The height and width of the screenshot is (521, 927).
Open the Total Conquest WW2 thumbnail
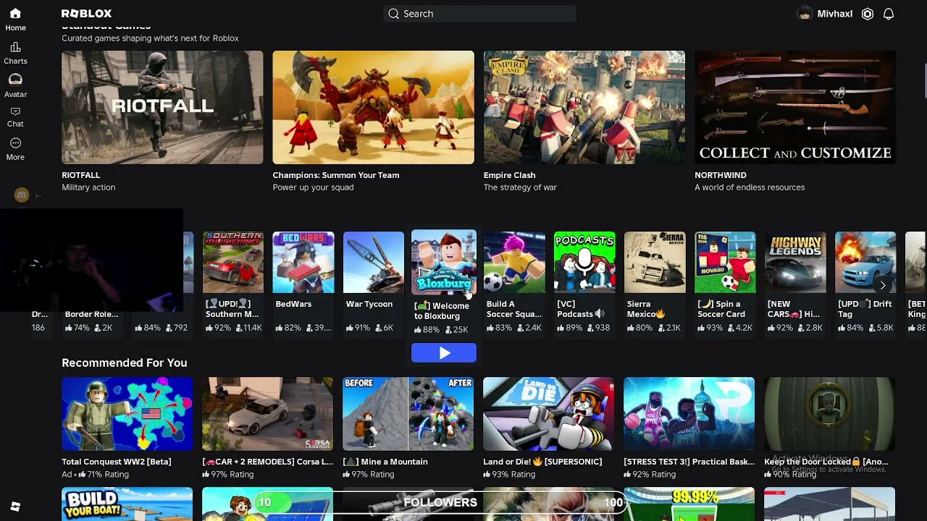pos(127,414)
